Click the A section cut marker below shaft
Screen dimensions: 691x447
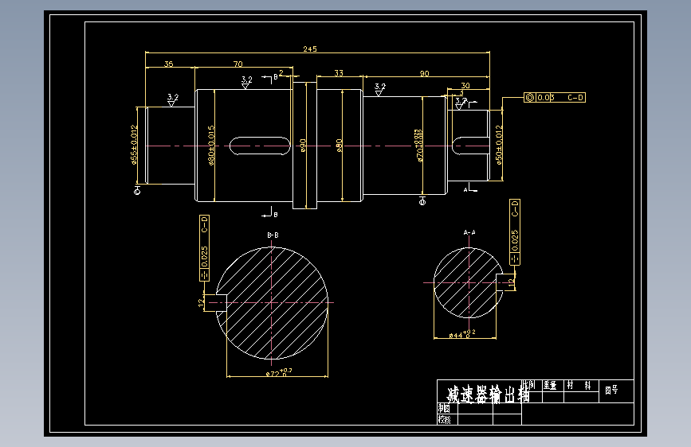tap(469, 188)
